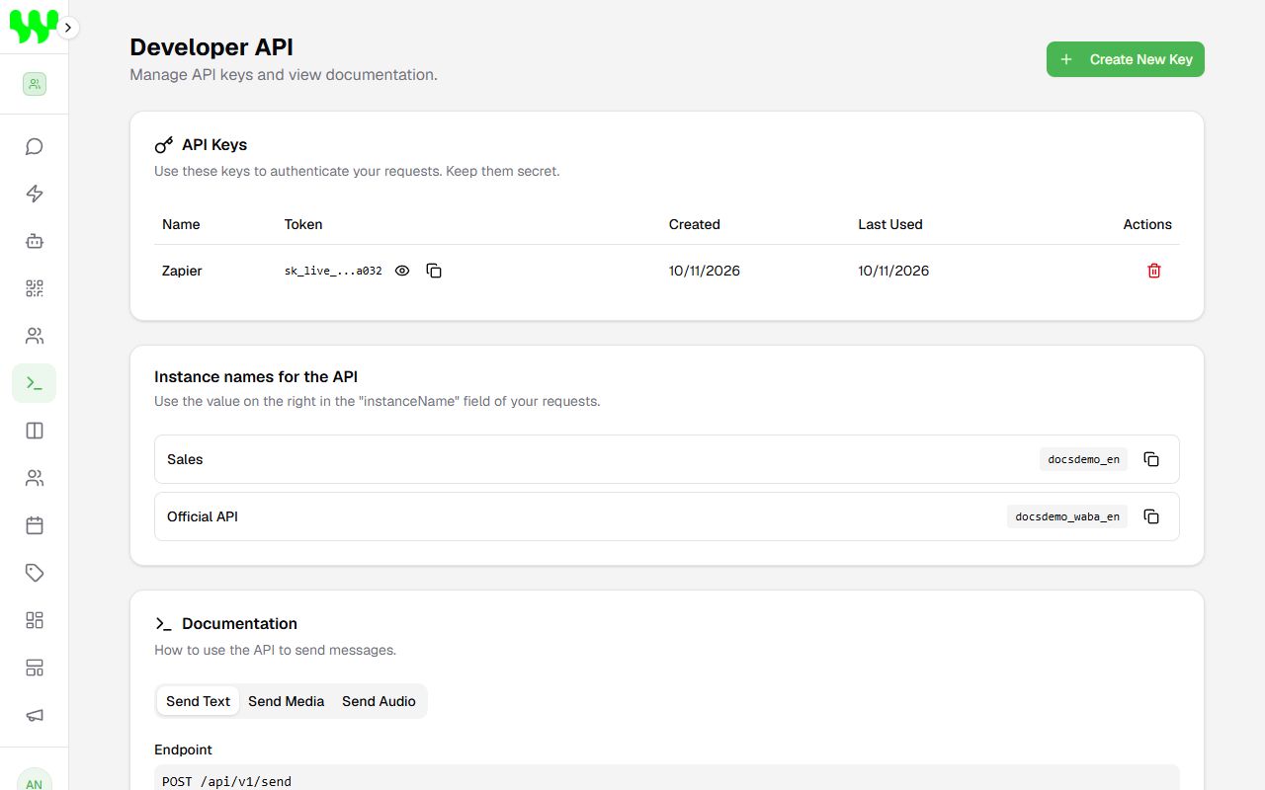Click the Token column header
This screenshot has height=790, width=1265.
pos(303,224)
